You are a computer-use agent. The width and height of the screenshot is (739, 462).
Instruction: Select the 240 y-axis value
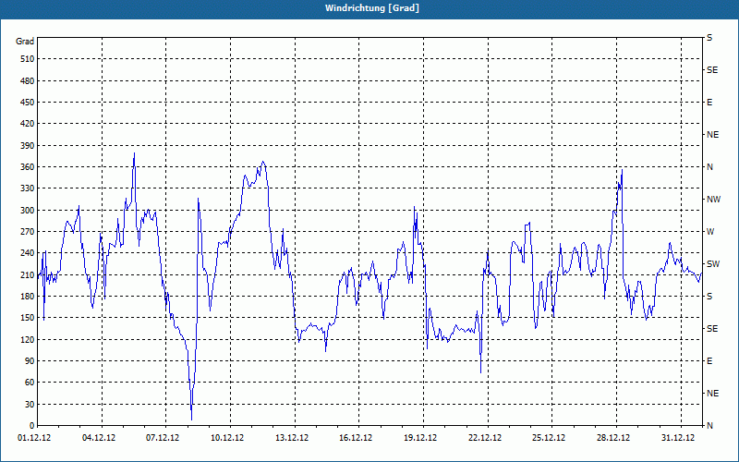coord(28,253)
